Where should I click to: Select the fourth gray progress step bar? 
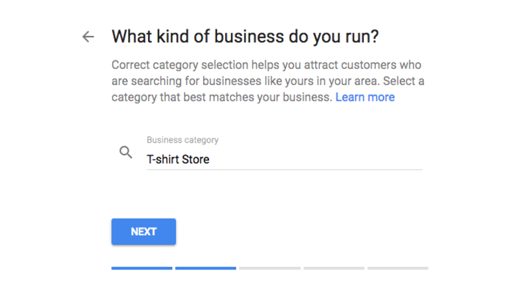tap(334, 268)
